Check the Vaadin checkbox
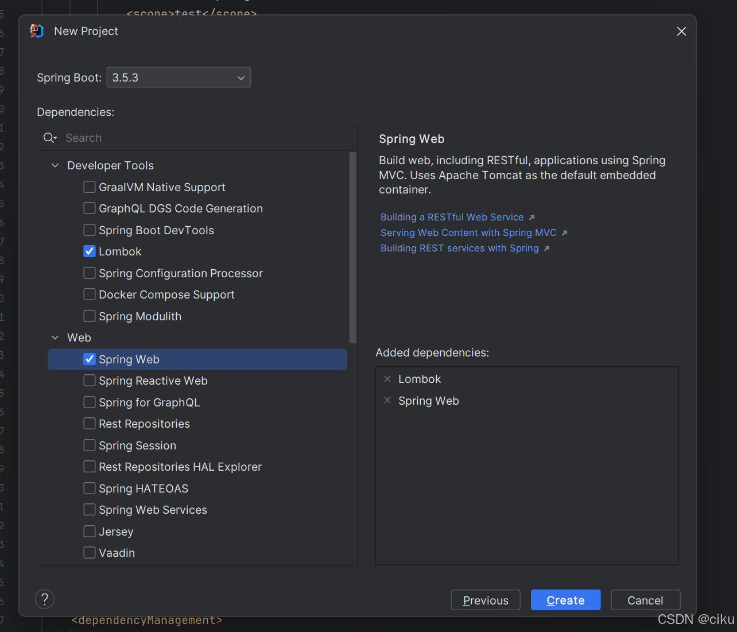This screenshot has width=737, height=632. coord(90,553)
